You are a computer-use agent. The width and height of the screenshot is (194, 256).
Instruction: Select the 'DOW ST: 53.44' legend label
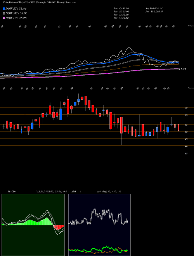[16, 9]
